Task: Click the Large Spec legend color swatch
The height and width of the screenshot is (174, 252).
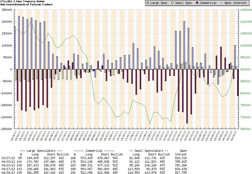Action: click(148, 3)
